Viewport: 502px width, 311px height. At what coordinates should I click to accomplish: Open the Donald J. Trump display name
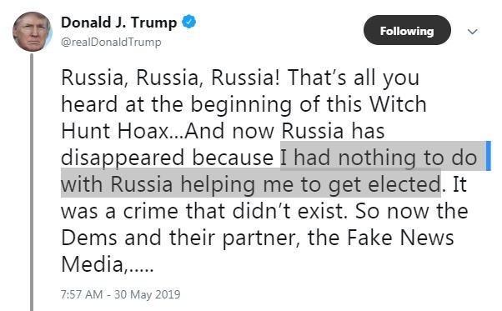(x=118, y=23)
